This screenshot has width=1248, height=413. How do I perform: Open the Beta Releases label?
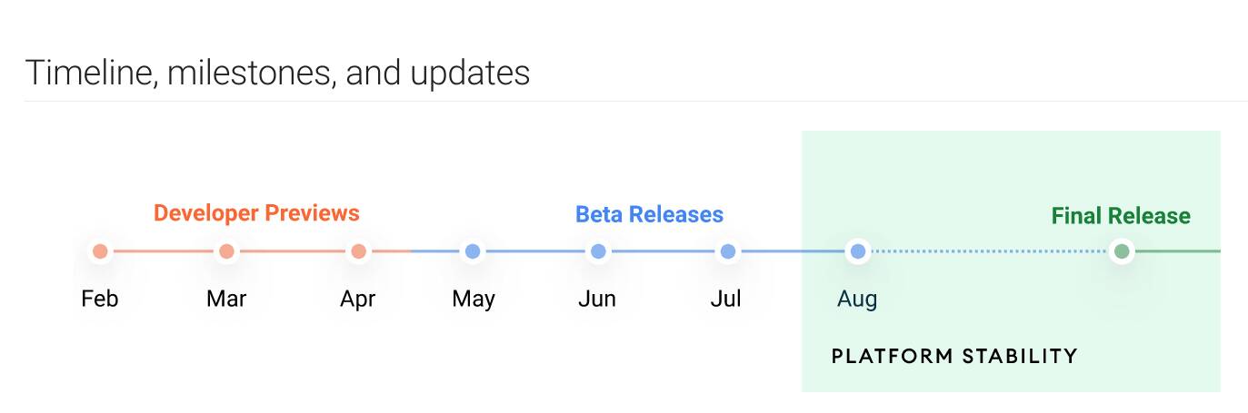click(649, 215)
